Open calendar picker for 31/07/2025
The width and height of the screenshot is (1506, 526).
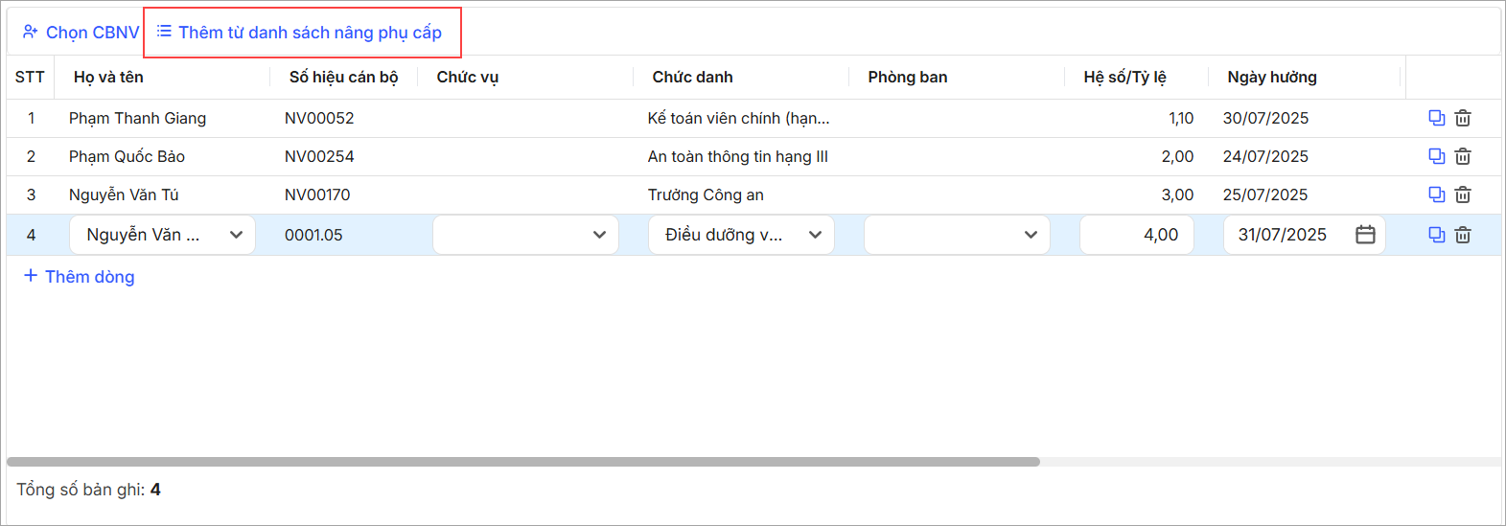click(x=1365, y=235)
